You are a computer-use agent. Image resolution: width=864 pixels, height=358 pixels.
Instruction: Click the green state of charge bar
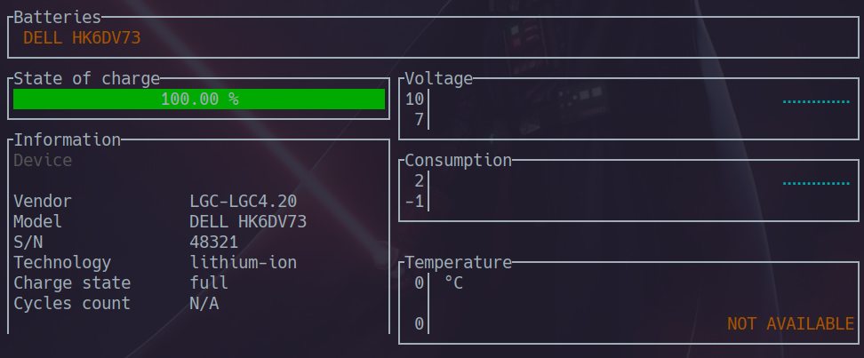coord(199,99)
